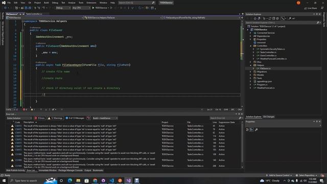Expand the Dependencies node
Screen dimensions: 327x184
(250, 36)
